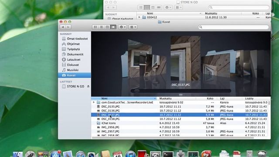Click the horizontal scrollbar of the file list

(x=173, y=138)
